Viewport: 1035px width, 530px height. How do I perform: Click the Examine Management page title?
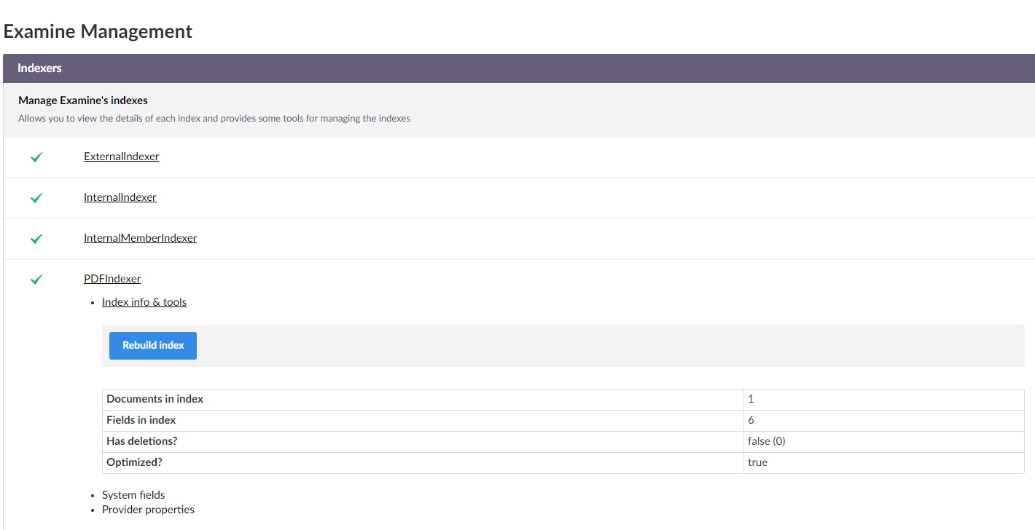pos(98,31)
